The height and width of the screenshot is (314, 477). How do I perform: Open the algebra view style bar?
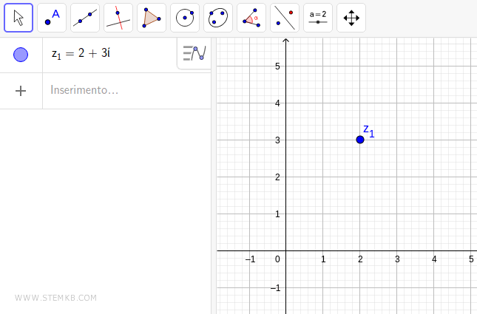(194, 54)
